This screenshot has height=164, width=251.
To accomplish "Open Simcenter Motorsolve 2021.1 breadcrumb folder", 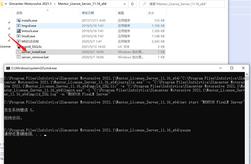I will pos(30,4).
